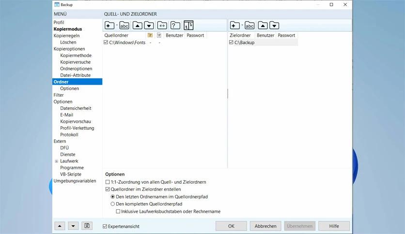The width and height of the screenshot is (405, 234).
Task: Go to next menu entry arrow
Action: click(73, 226)
